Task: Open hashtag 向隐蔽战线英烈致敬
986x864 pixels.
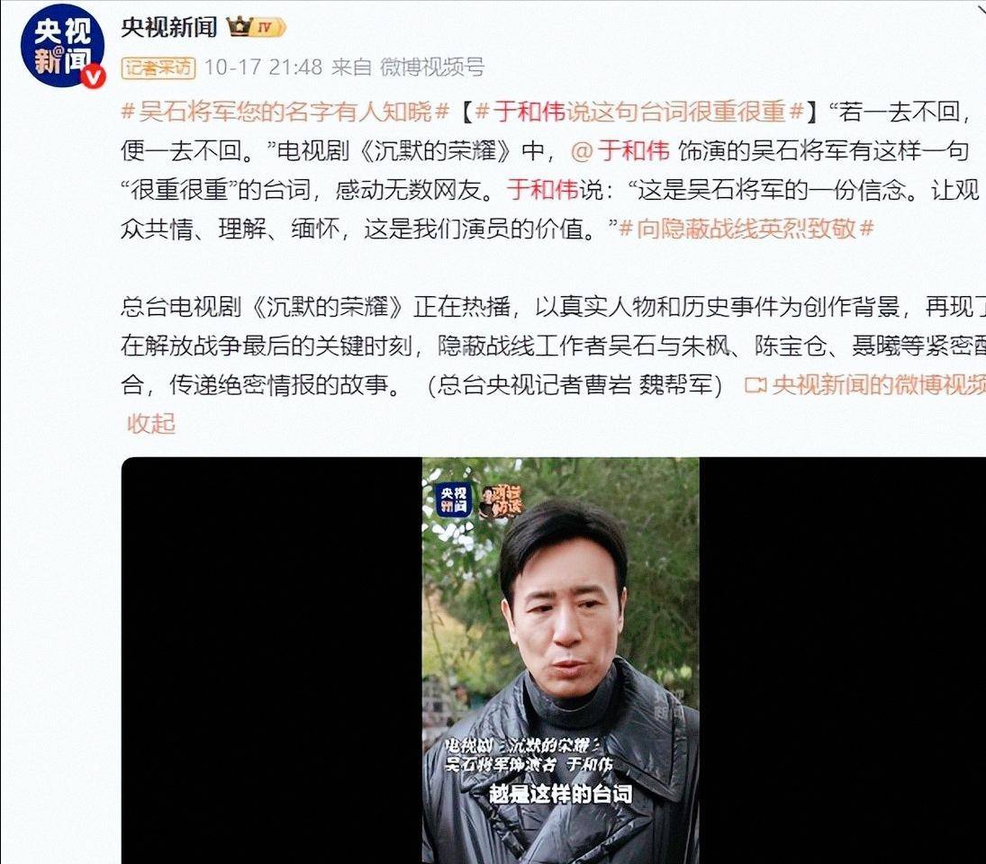Action: [746, 228]
